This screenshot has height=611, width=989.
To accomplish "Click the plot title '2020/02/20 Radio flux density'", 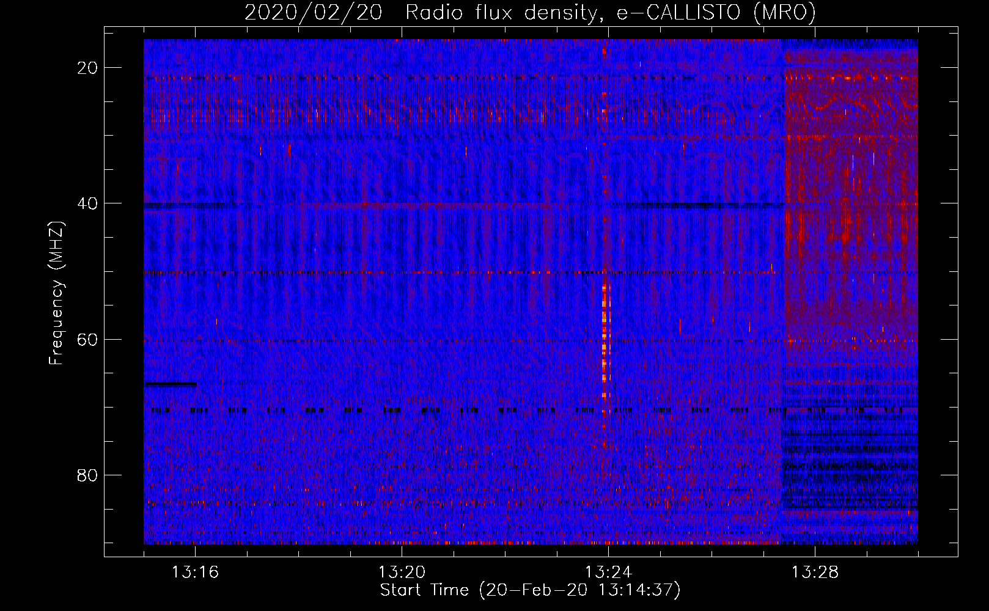I will click(421, 12).
